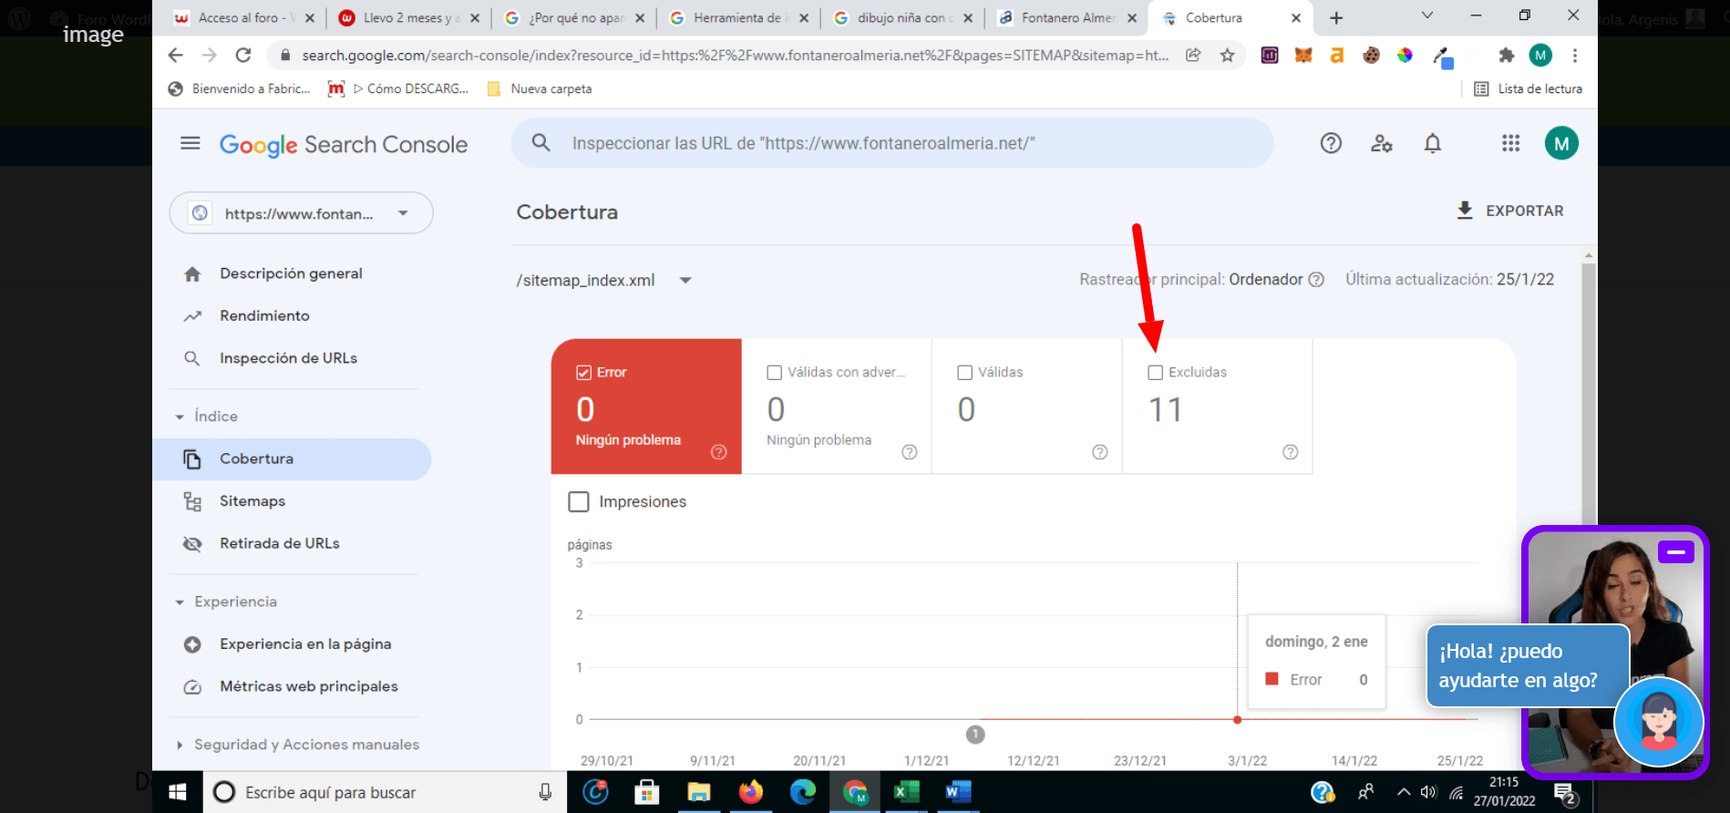Enable the Excluidas checkbox
Viewport: 1730px width, 813px height.
point(1156,373)
